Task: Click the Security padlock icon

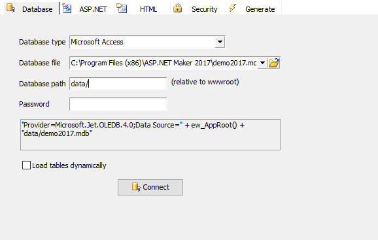Action: [177, 8]
